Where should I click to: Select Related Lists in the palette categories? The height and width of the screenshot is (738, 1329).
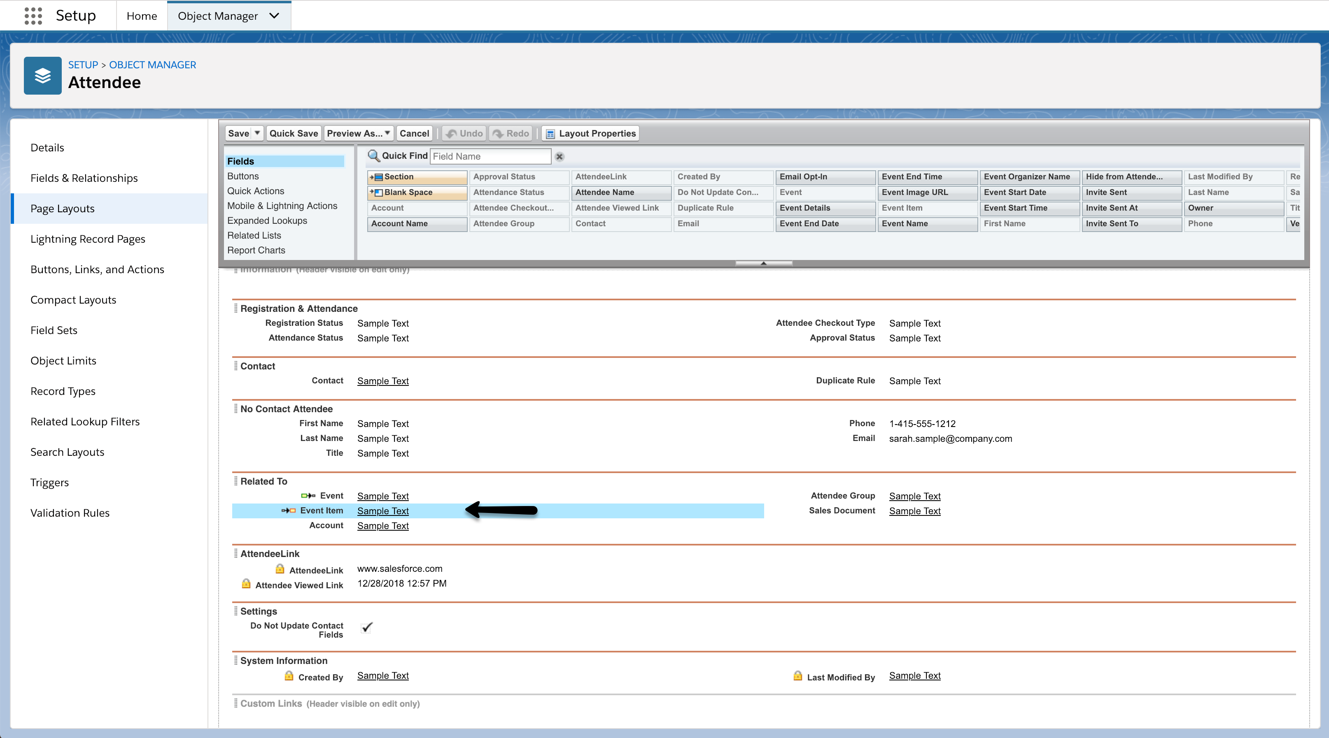[x=254, y=235]
